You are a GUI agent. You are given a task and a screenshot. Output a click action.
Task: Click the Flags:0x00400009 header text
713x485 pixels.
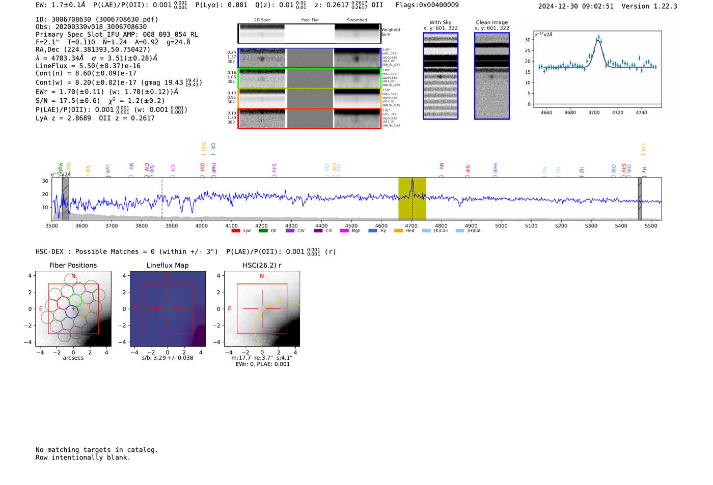point(427,5)
